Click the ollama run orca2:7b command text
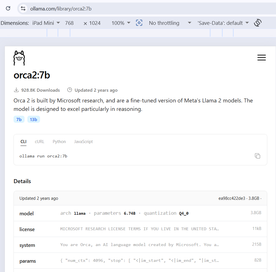This screenshot has width=276, height=272. coord(43,156)
